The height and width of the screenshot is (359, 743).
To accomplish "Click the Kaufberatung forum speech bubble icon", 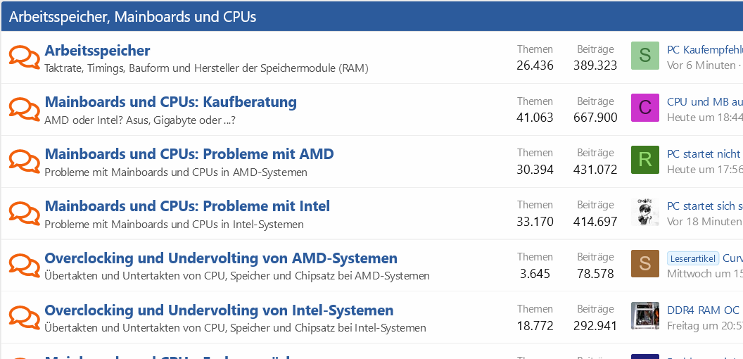I will pos(25,109).
